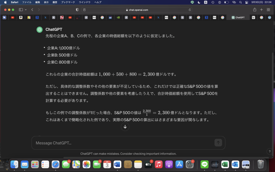
Task: Reload the chat.openai.com page
Action: click(x=190, y=10)
